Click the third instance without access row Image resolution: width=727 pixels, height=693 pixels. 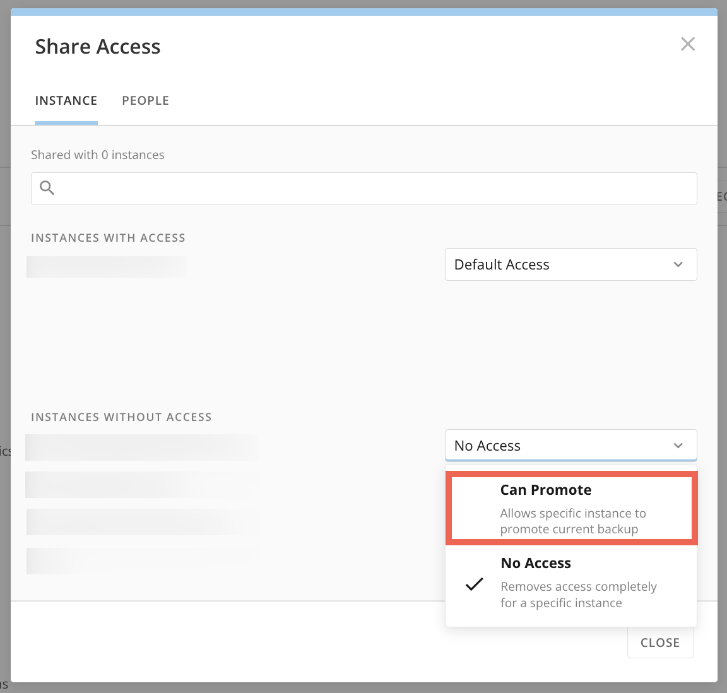(x=142, y=522)
